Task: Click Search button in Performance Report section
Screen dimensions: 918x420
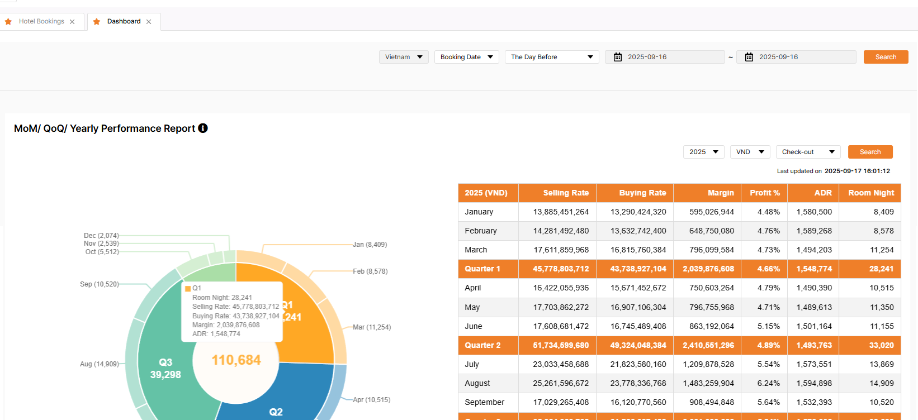Action: click(870, 152)
